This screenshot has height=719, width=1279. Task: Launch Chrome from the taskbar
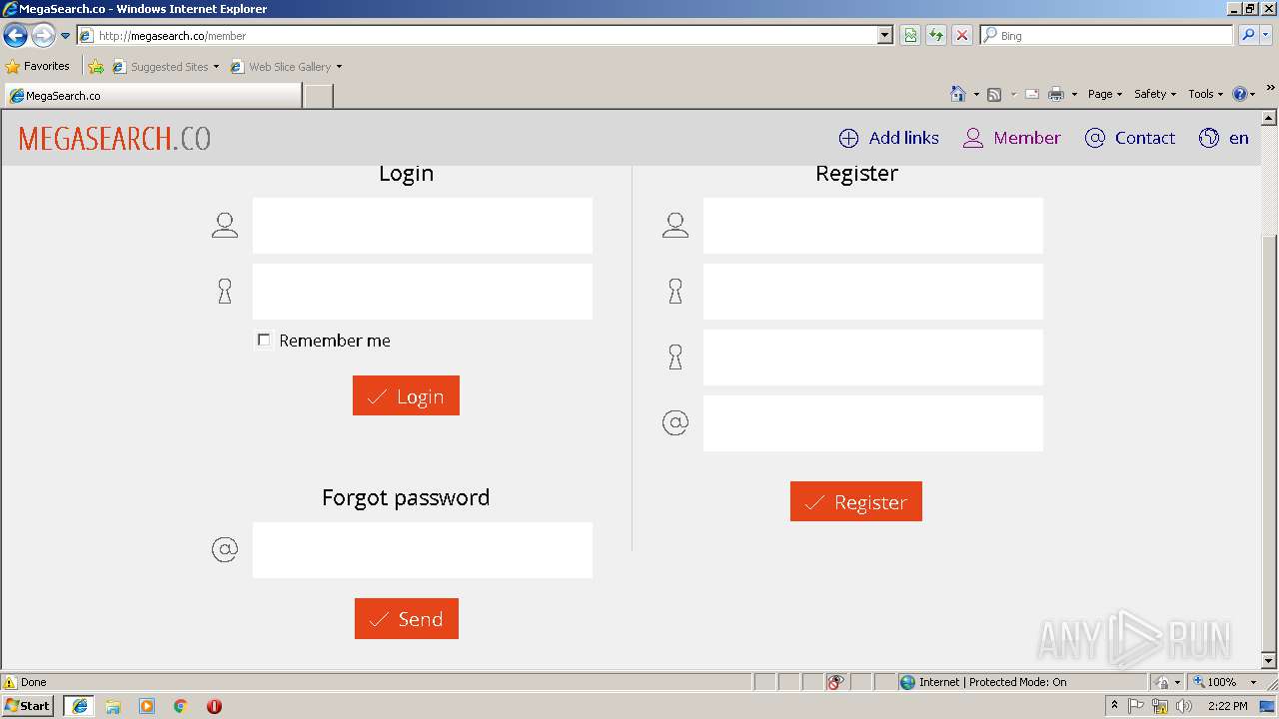click(181, 706)
